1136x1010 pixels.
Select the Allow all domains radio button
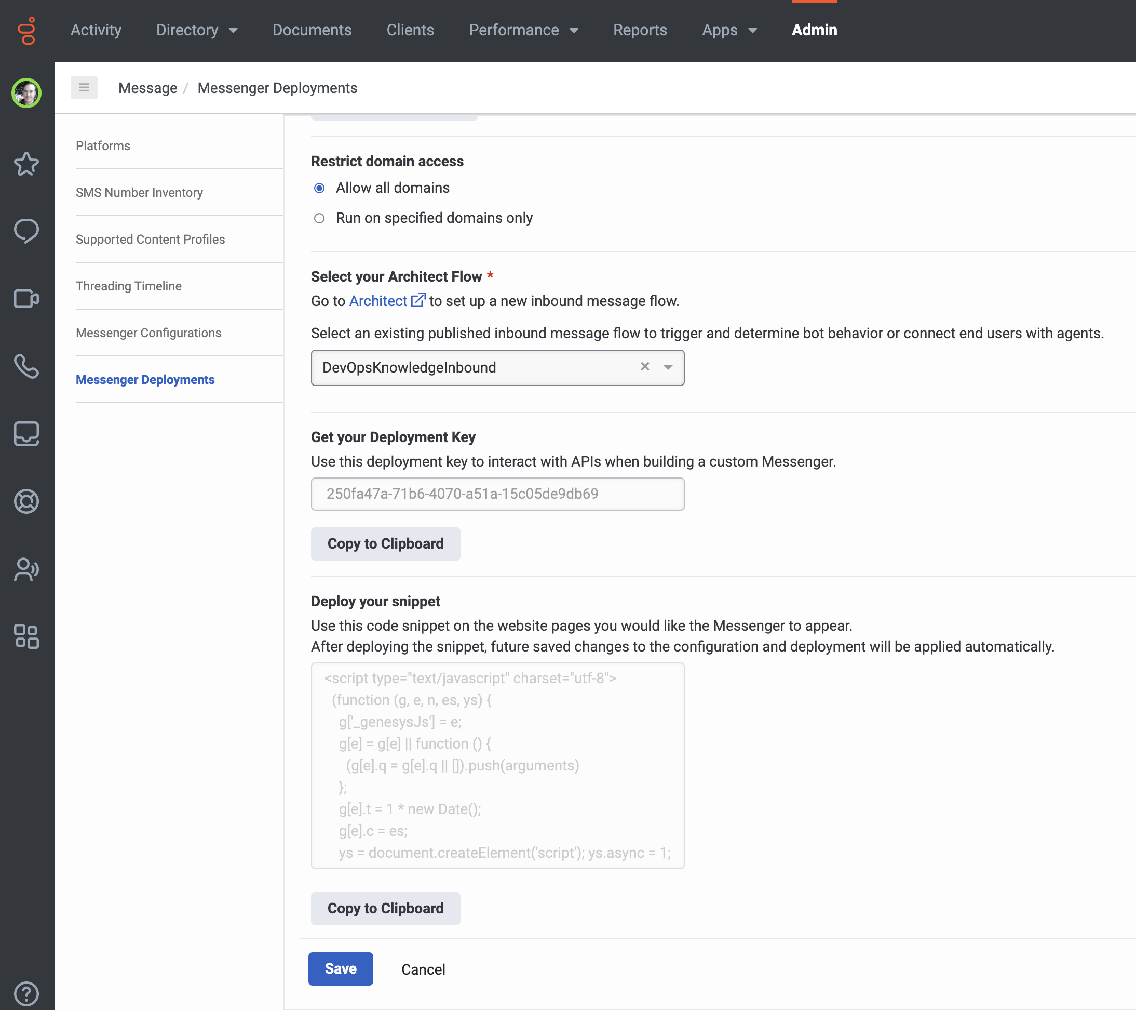(319, 189)
